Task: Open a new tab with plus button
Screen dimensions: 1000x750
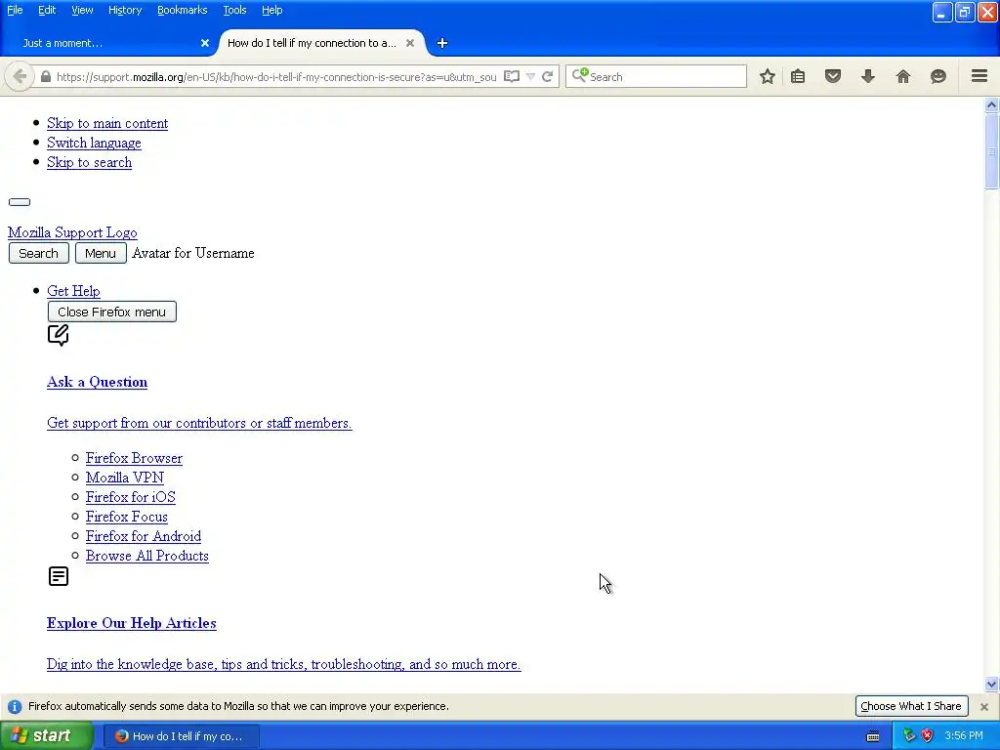Action: (x=442, y=43)
